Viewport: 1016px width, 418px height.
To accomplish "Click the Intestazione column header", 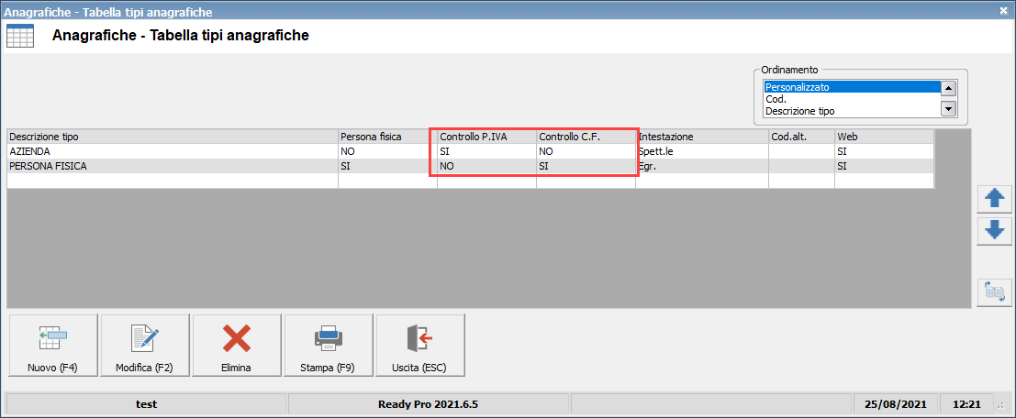I will (702, 137).
